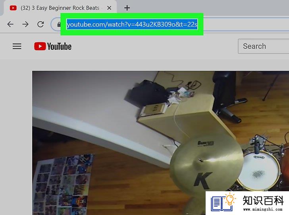289x215 pixels.
Task: Click the browser forward arrow
Action: tap(25, 24)
